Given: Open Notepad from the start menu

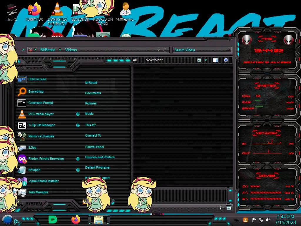Looking at the screenshot, I should 29,170.
